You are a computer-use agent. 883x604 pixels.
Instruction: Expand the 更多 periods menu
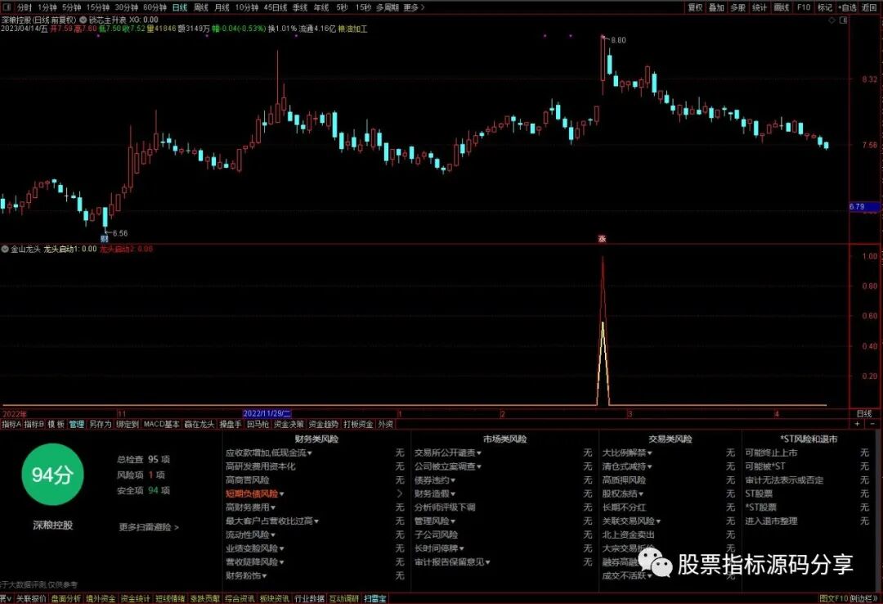(x=414, y=7)
